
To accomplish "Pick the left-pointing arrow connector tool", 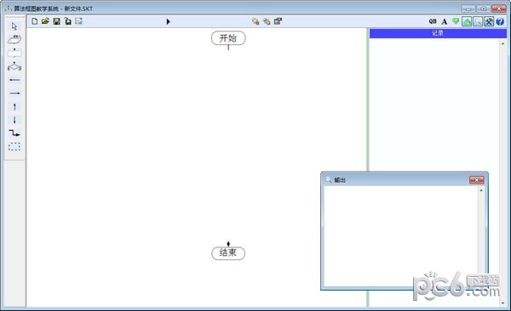I will click(14, 80).
